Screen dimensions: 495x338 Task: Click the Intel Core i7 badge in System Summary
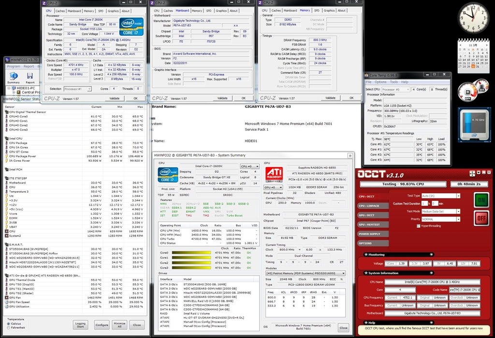[x=168, y=175]
